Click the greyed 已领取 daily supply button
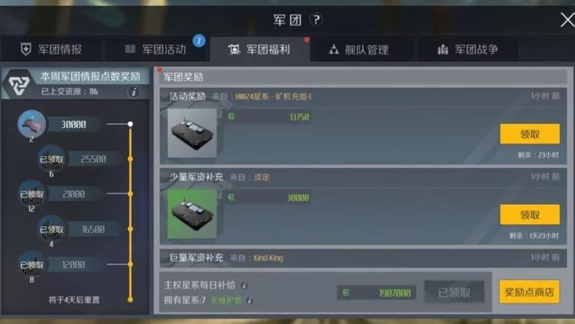Viewport: 575px width, 324px height. [x=454, y=292]
